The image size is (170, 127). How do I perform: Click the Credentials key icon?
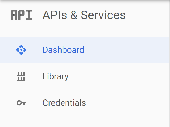[21, 103]
